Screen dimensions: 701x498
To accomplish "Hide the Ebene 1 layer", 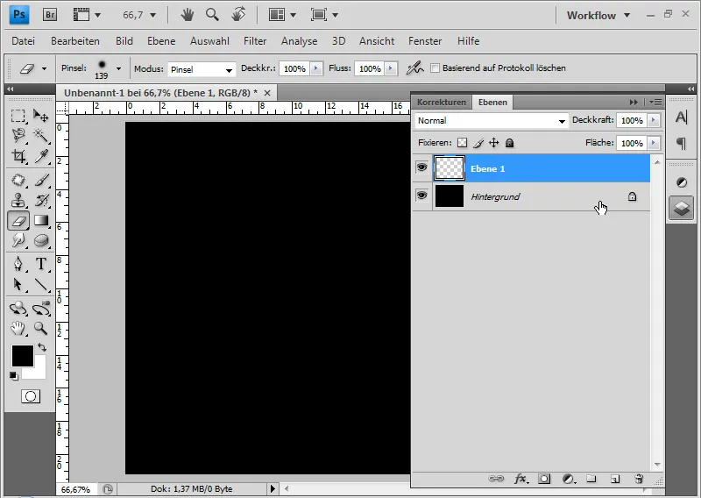I will (421, 167).
